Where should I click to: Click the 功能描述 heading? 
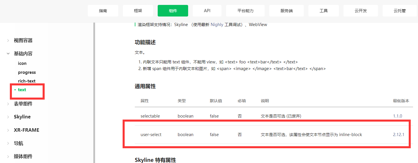145,43
